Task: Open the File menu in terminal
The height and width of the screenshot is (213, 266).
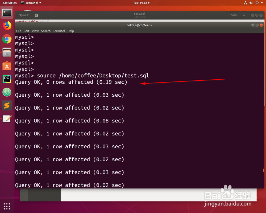Action: [x=19, y=31]
